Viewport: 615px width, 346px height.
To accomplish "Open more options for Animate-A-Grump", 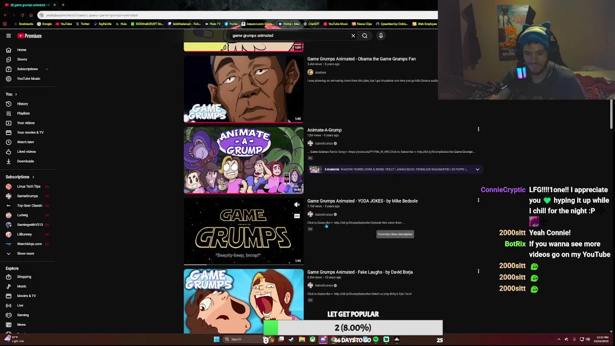I will point(478,129).
